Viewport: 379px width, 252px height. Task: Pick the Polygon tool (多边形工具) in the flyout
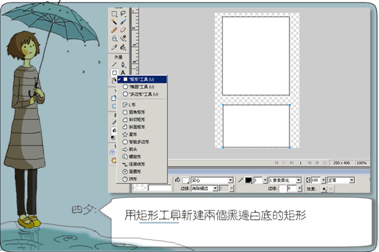point(138,94)
